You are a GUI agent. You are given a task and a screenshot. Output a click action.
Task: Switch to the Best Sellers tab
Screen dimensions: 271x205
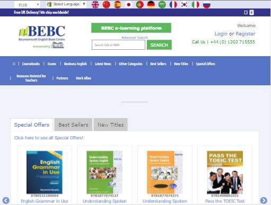tap(73, 124)
